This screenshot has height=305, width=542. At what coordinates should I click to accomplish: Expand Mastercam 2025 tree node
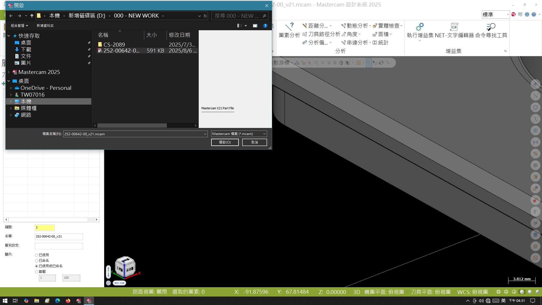(x=9, y=72)
